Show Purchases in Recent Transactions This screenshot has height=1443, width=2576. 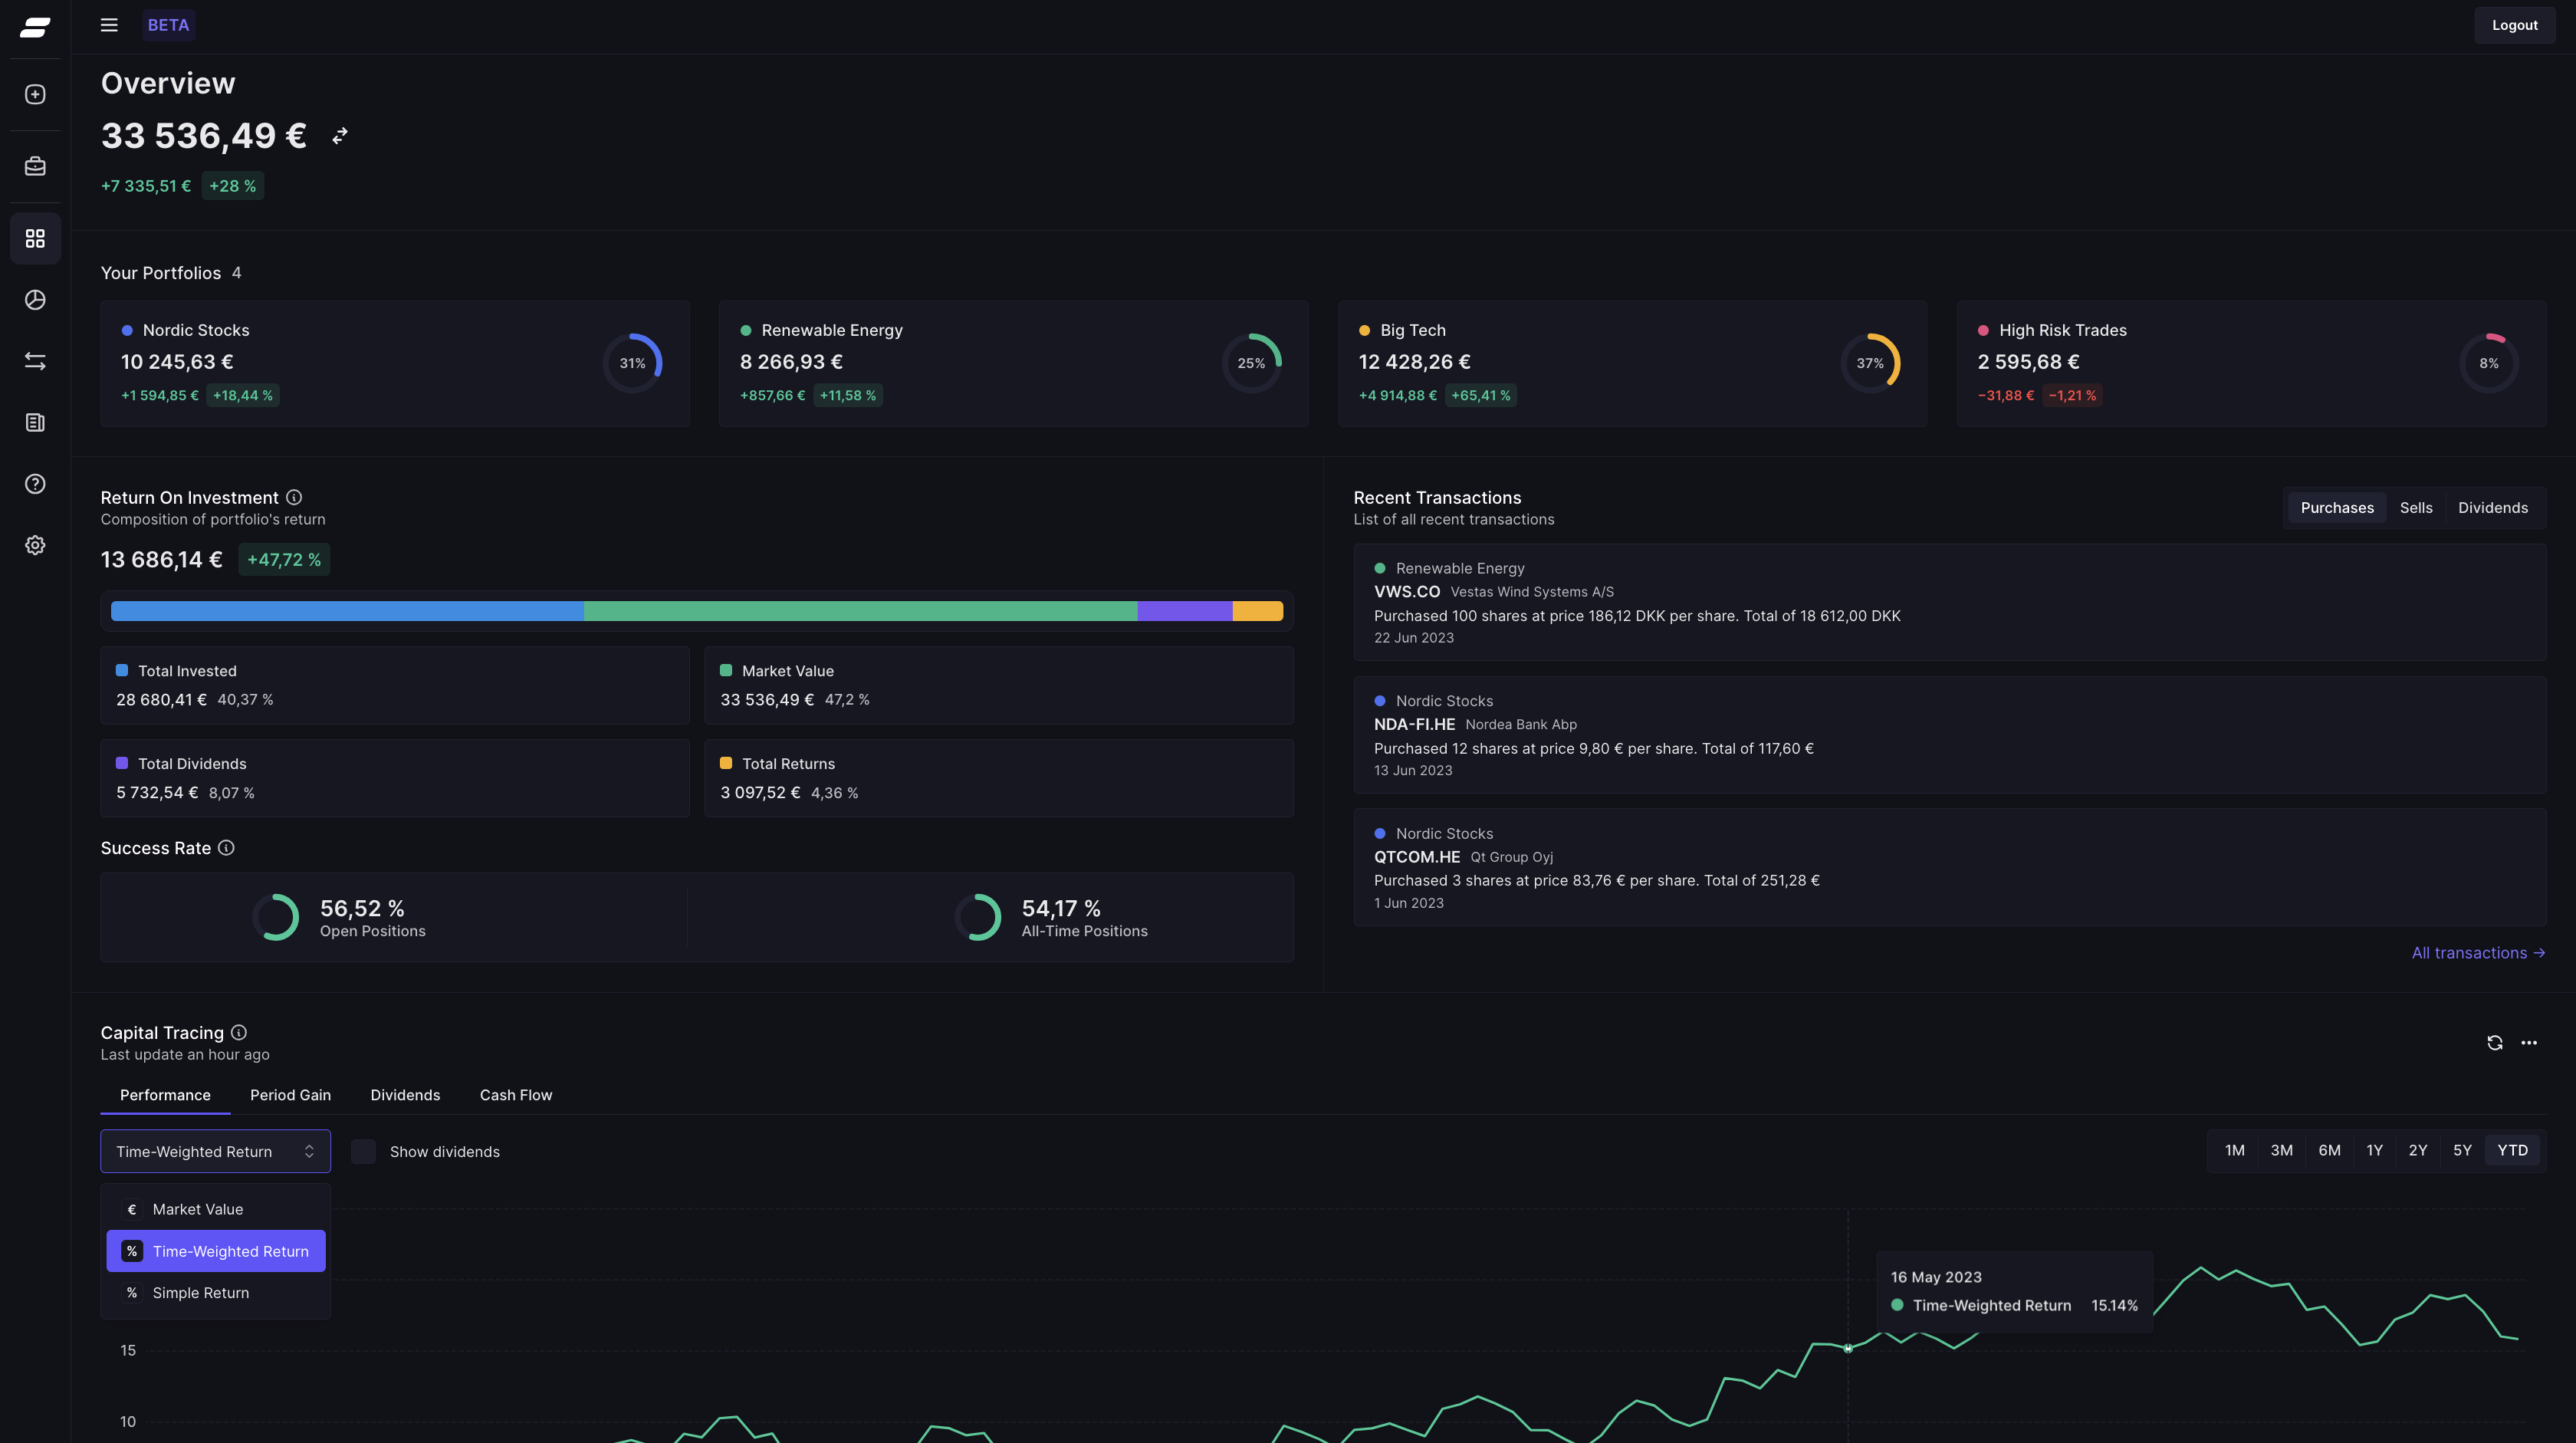click(2337, 508)
